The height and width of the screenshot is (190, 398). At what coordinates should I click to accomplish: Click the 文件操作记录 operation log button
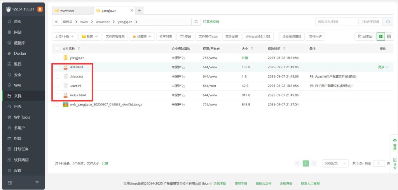pos(208,36)
